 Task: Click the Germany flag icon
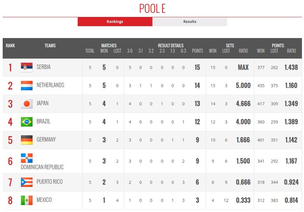(x=27, y=140)
